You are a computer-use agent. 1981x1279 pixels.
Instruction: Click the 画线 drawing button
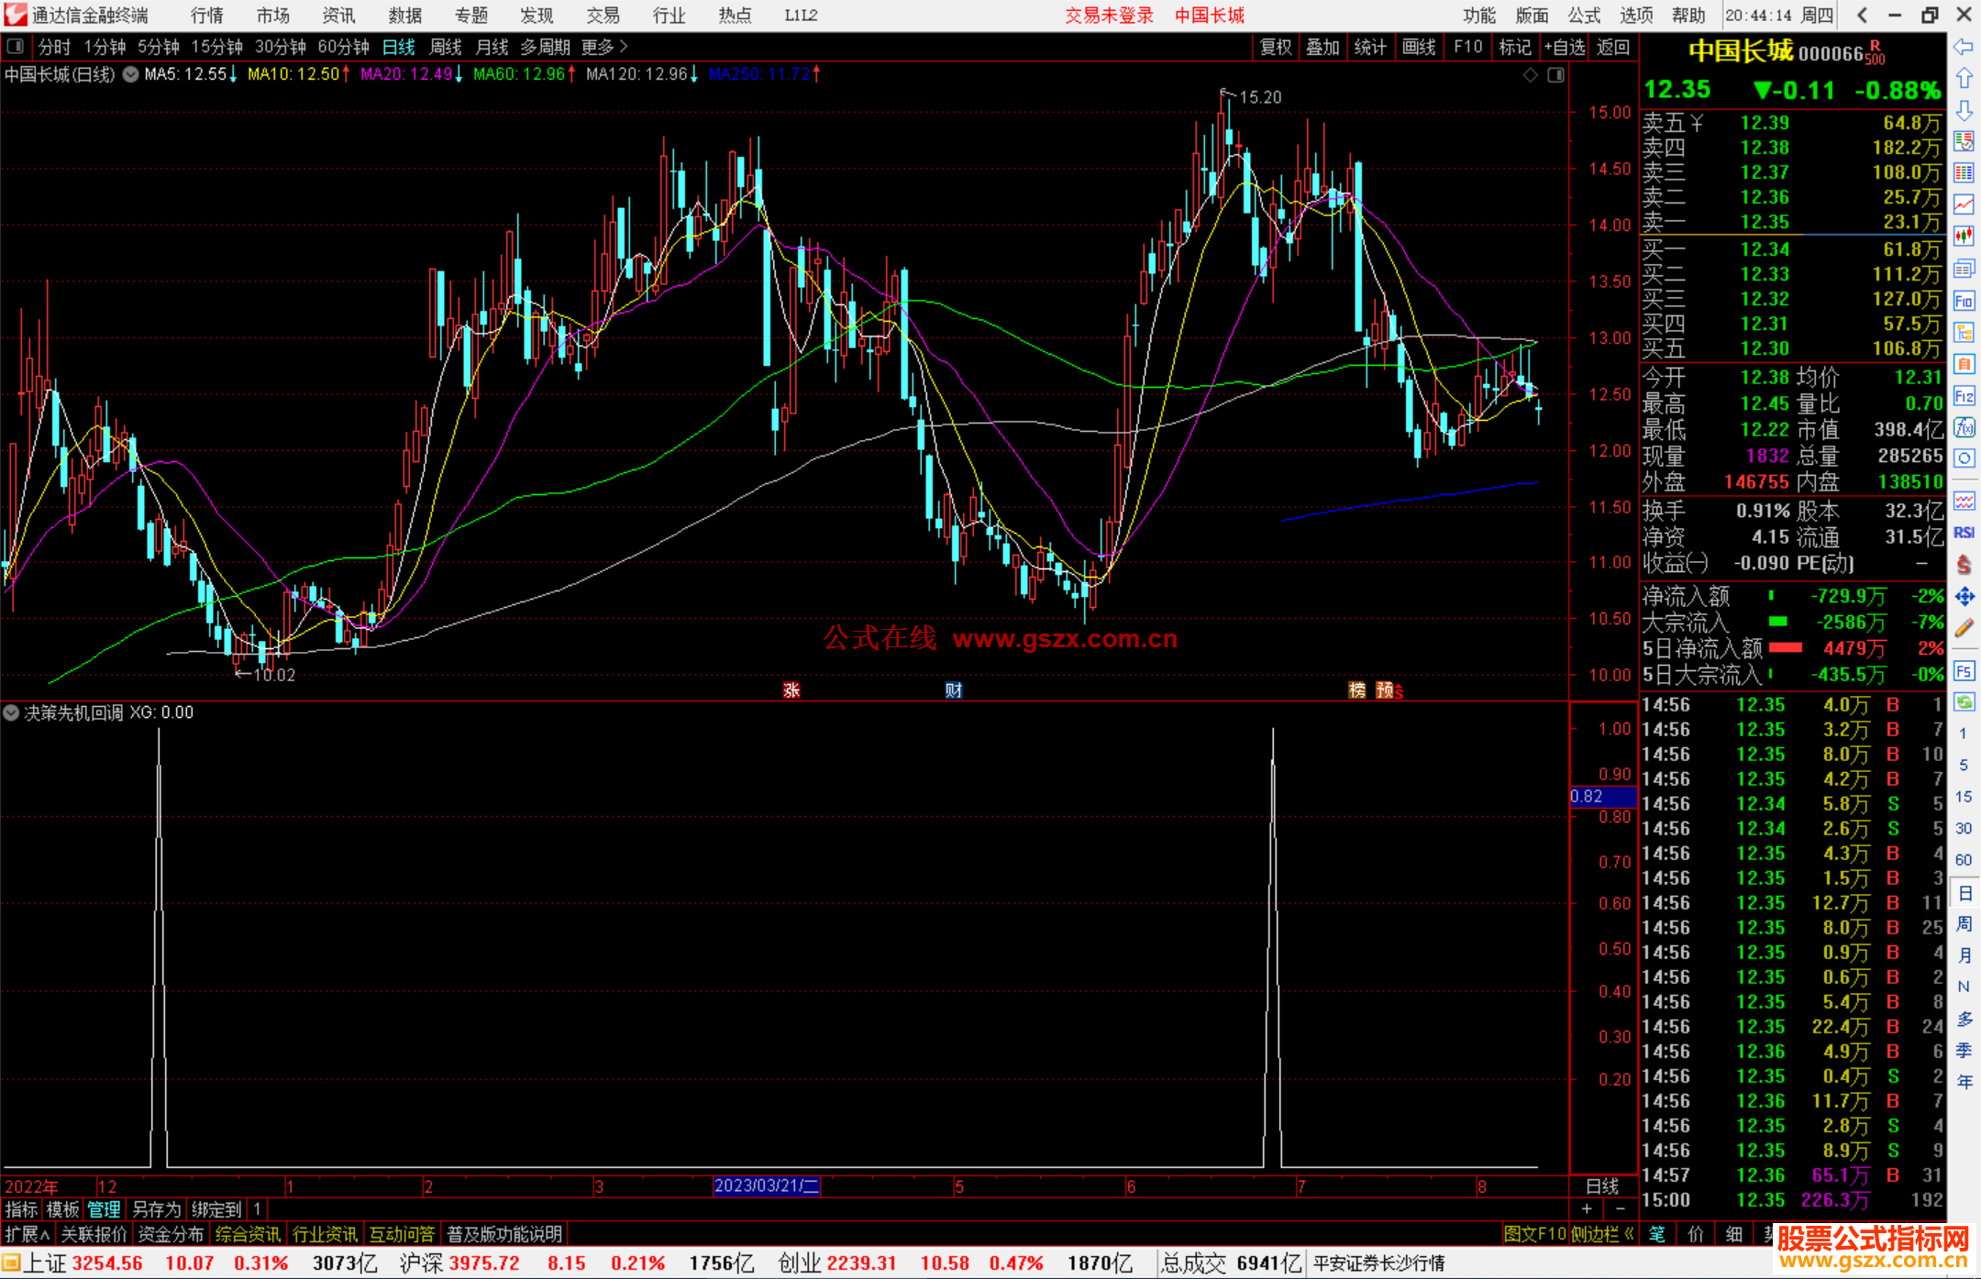(x=1419, y=47)
